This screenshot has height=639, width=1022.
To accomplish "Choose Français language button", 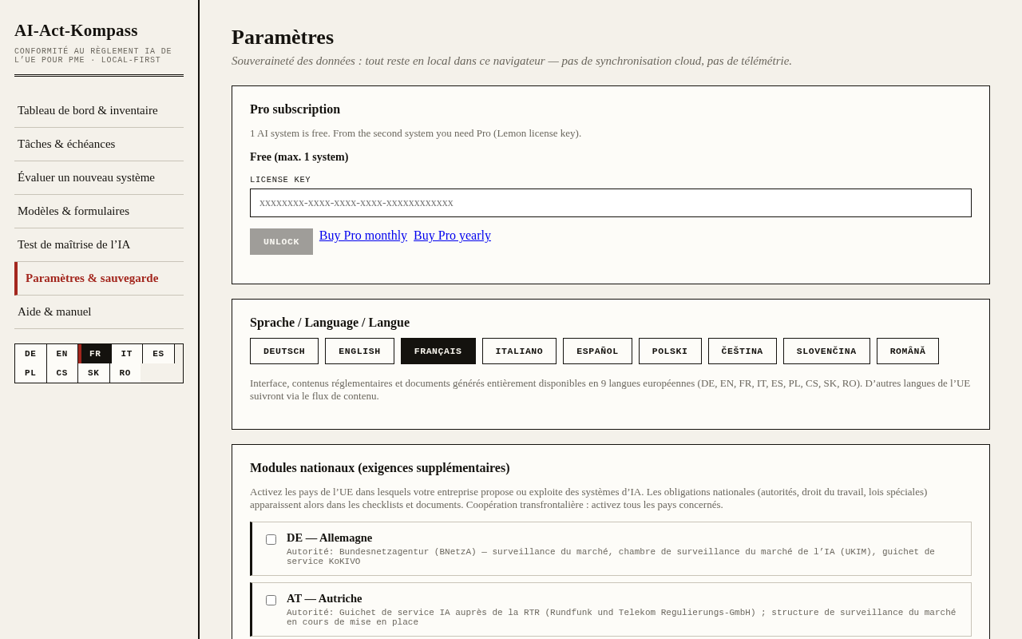I will click(438, 351).
